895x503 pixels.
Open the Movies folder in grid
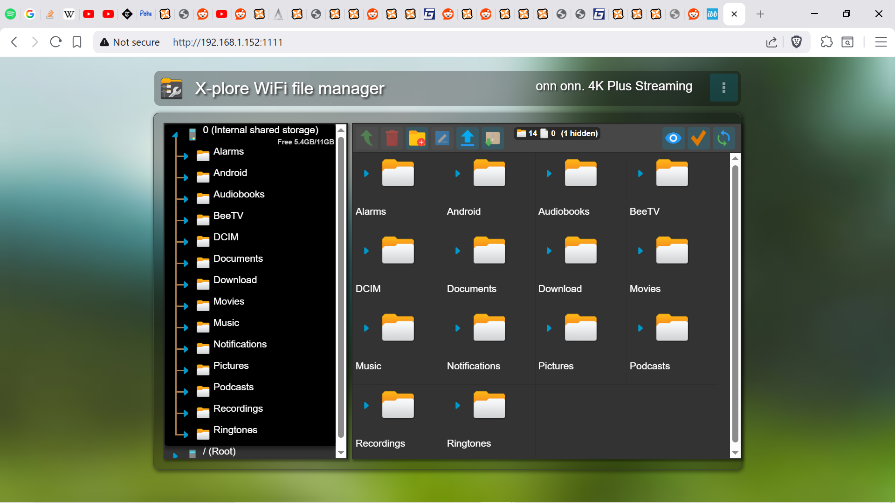pos(672,250)
